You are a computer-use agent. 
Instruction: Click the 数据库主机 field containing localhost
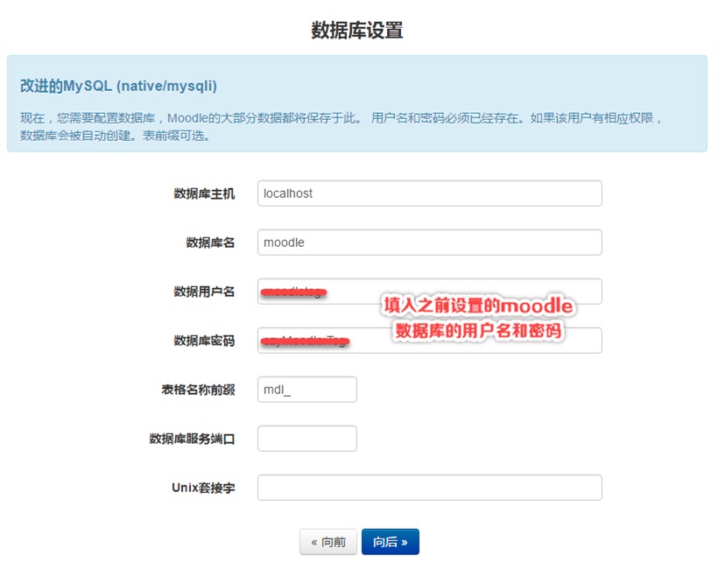point(429,194)
